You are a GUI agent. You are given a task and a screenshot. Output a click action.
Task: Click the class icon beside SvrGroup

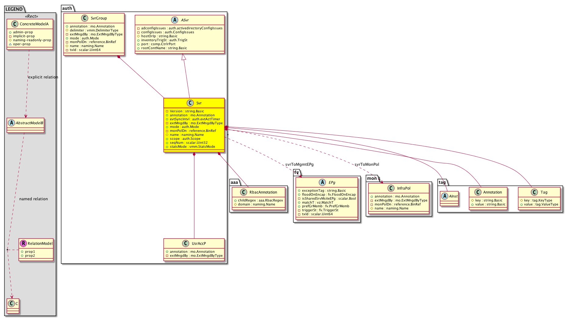click(85, 18)
